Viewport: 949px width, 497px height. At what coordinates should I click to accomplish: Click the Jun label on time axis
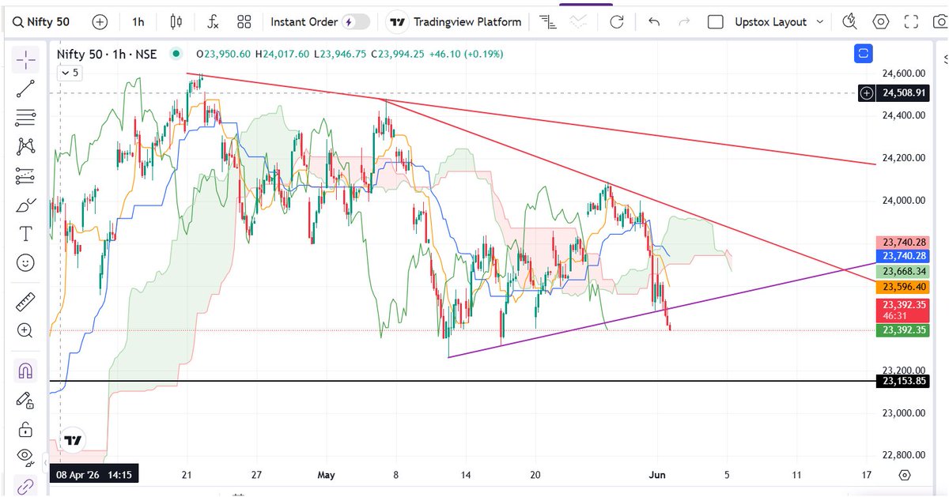658,475
